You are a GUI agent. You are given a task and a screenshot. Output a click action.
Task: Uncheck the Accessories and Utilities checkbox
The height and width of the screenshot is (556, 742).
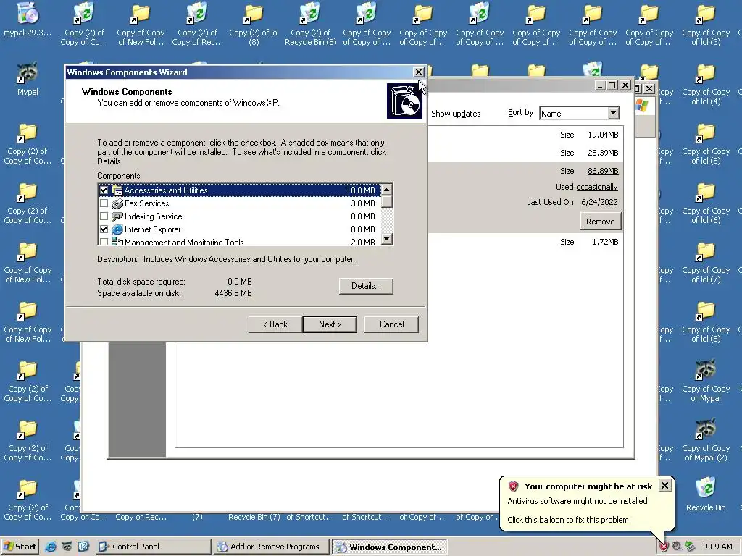pyautogui.click(x=104, y=190)
